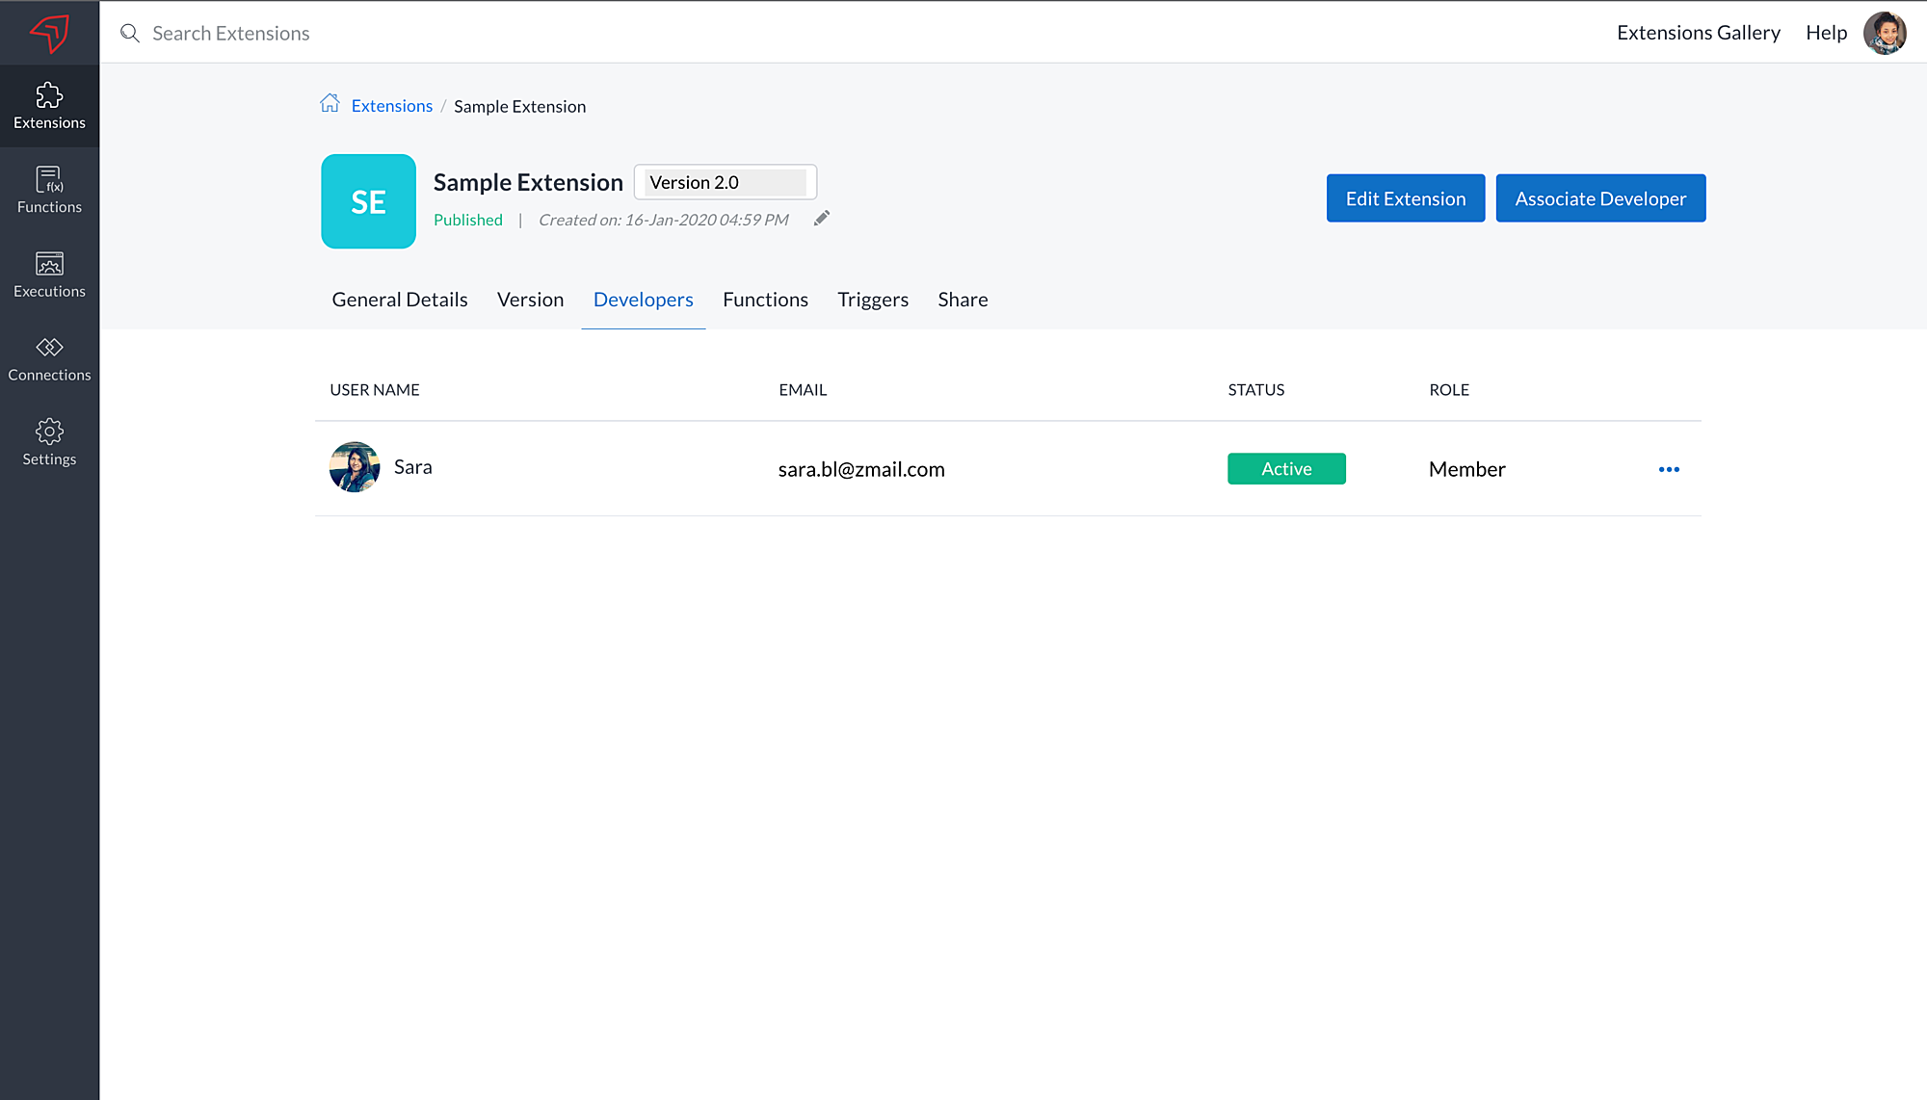Click the Edit Extension button
This screenshot has width=1927, height=1100.
(1405, 198)
